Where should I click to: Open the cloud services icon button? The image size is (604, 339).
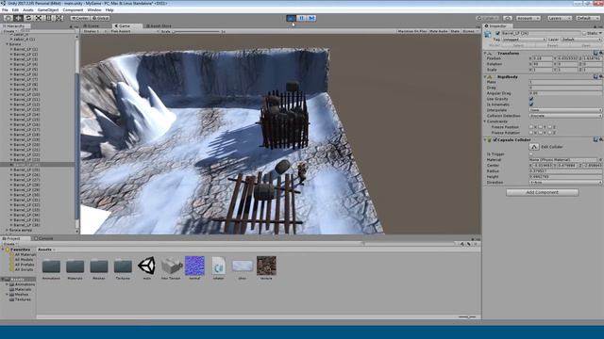pos(508,18)
